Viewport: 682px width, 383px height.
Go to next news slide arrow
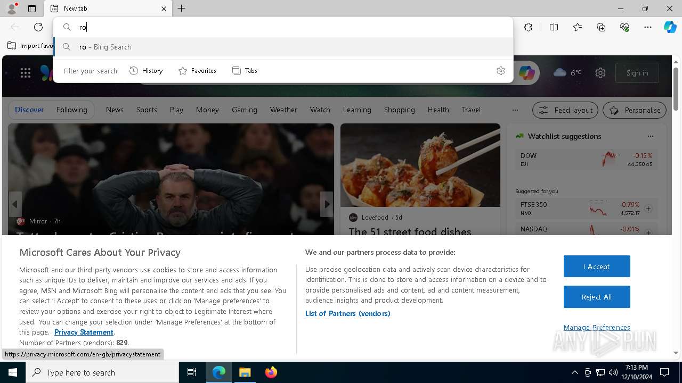pos(327,204)
